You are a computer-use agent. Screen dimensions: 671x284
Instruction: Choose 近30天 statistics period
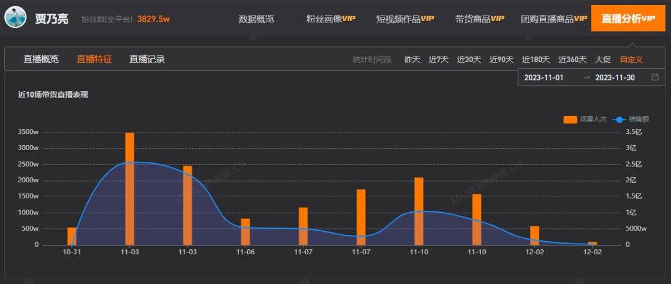[469, 60]
